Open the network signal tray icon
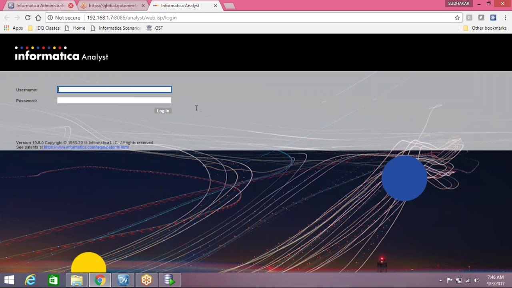 pyautogui.click(x=468, y=280)
